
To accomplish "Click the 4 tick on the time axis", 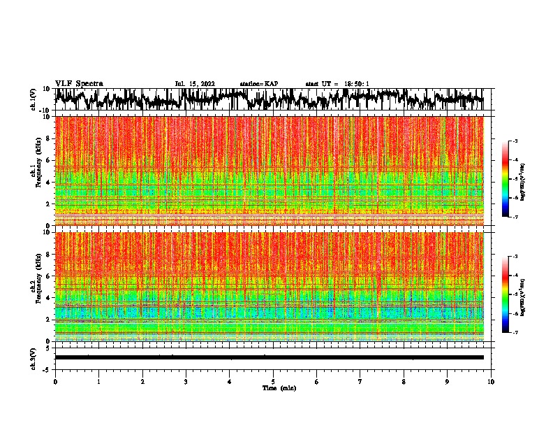I will coord(230,382).
